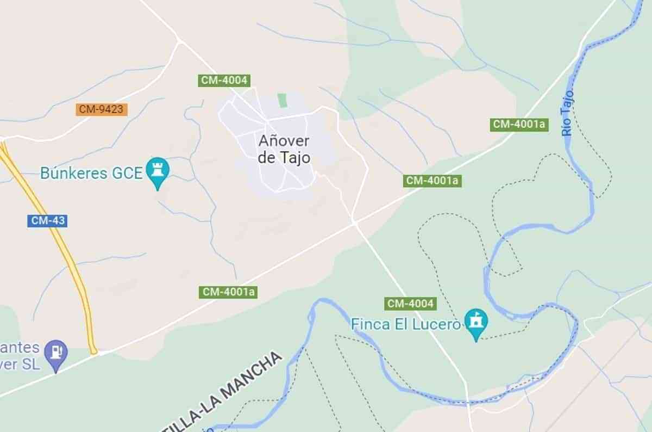
Task: Click the CM-4004 badge north of town
Action: click(224, 81)
